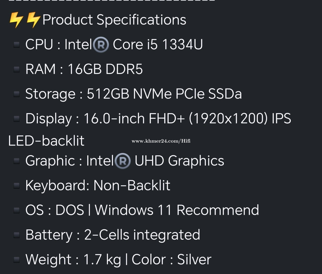Click the registered symbol in the Graphic line

pos(123,161)
